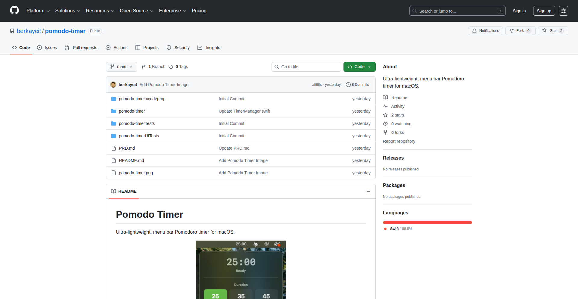Image resolution: width=578 pixels, height=299 pixels.
Task: Click the Swift language bar
Action: tap(427, 223)
